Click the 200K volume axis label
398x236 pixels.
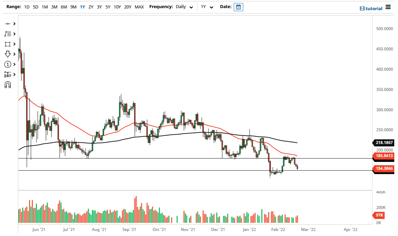381,208
